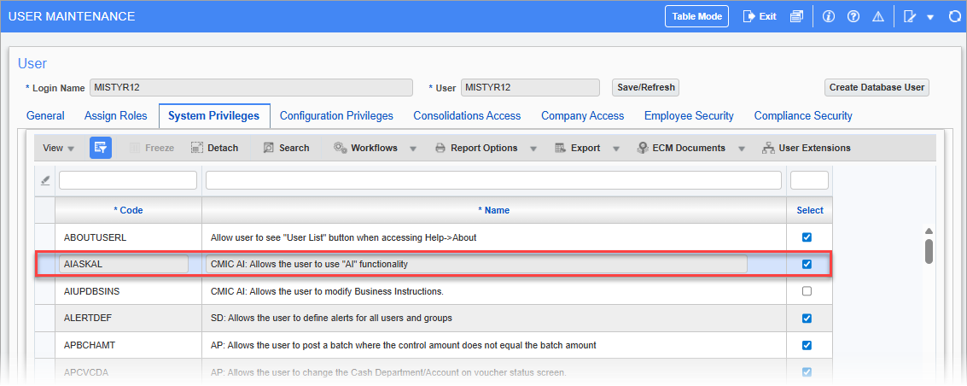Click the Workflows gear icon
The image size is (967, 386).
[340, 148]
